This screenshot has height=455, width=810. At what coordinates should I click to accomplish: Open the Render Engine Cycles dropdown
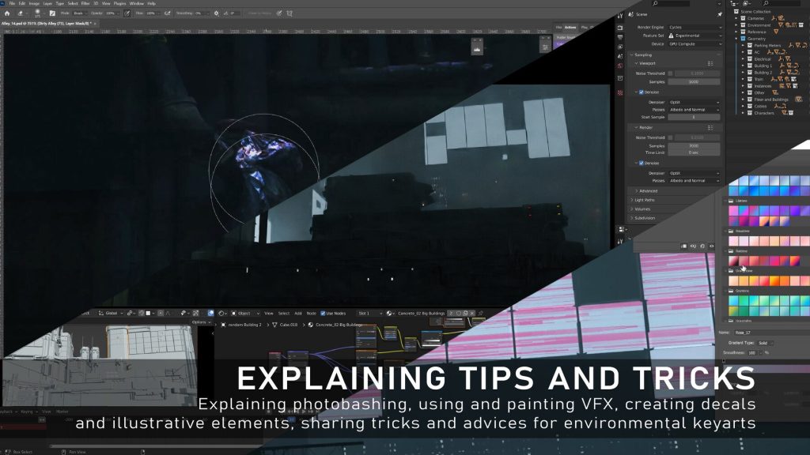click(x=695, y=28)
